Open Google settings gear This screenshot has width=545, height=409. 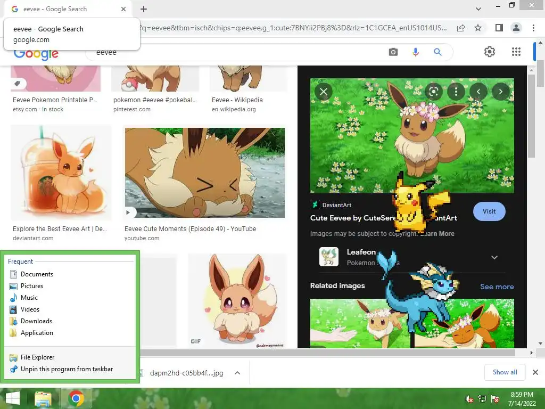pos(490,52)
